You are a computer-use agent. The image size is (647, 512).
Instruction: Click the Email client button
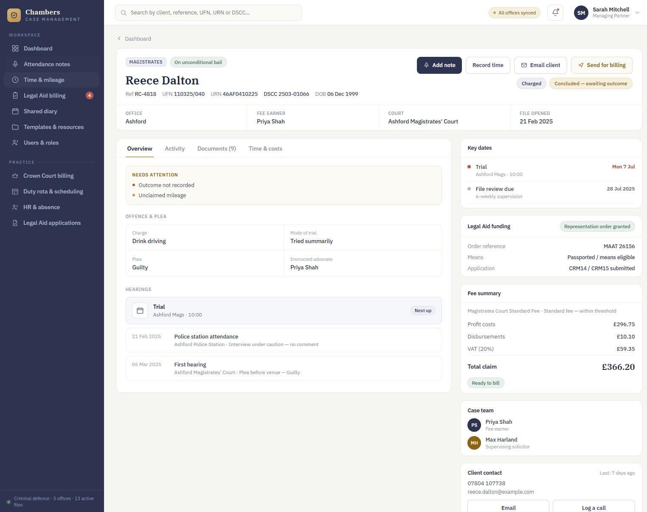coord(540,65)
